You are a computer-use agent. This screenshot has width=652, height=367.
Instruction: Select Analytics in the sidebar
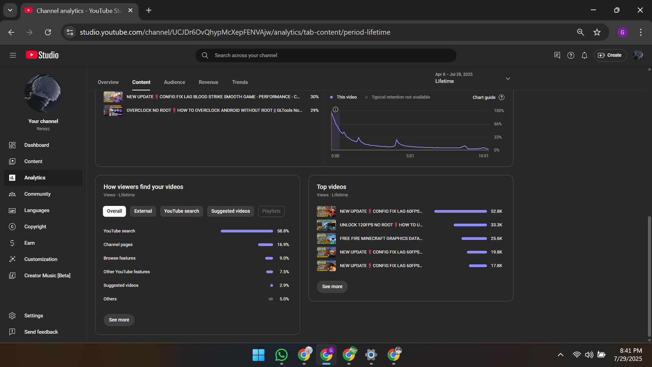43,178
